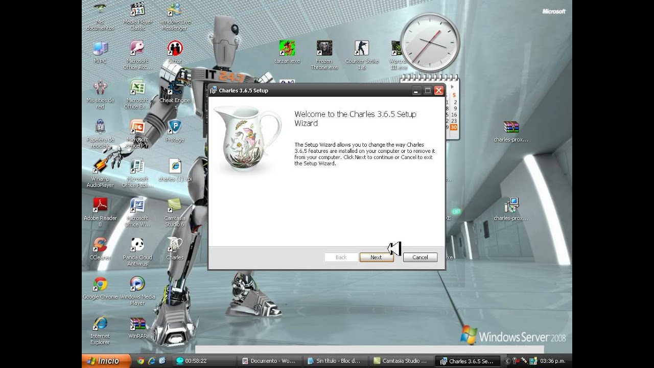Select the Mis documentos desktop icon

point(100,16)
